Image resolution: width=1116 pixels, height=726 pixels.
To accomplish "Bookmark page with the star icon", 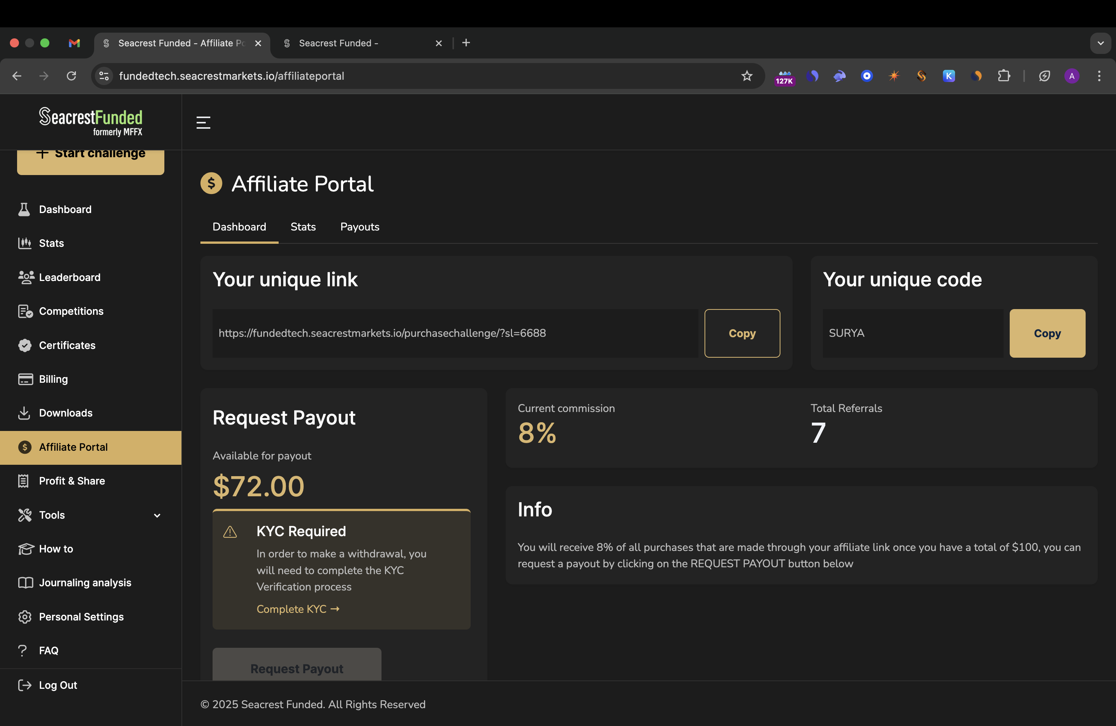I will [747, 76].
